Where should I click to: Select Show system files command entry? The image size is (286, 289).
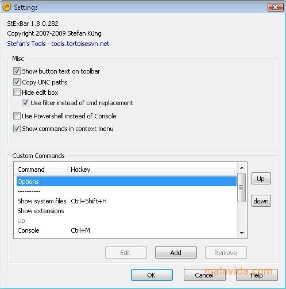[126, 201]
